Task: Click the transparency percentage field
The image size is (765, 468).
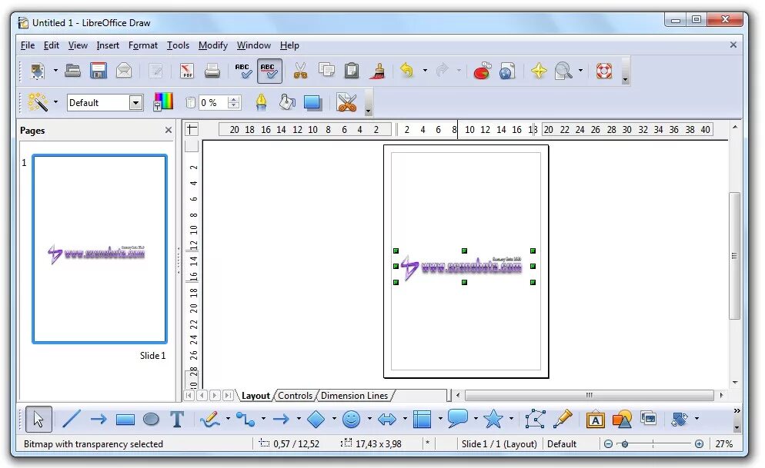Action: [214, 103]
